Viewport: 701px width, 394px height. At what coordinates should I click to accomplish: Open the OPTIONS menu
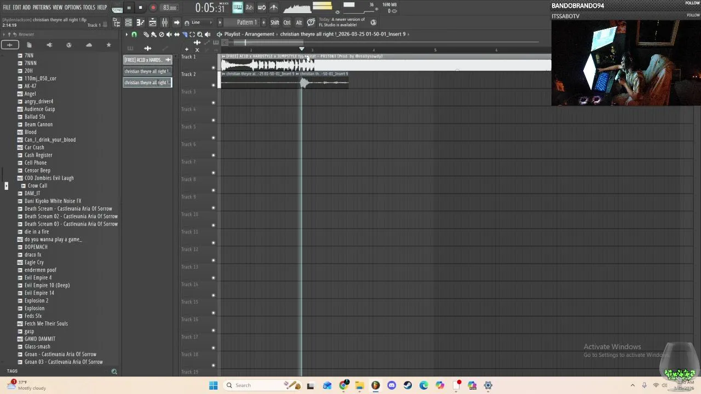73,8
